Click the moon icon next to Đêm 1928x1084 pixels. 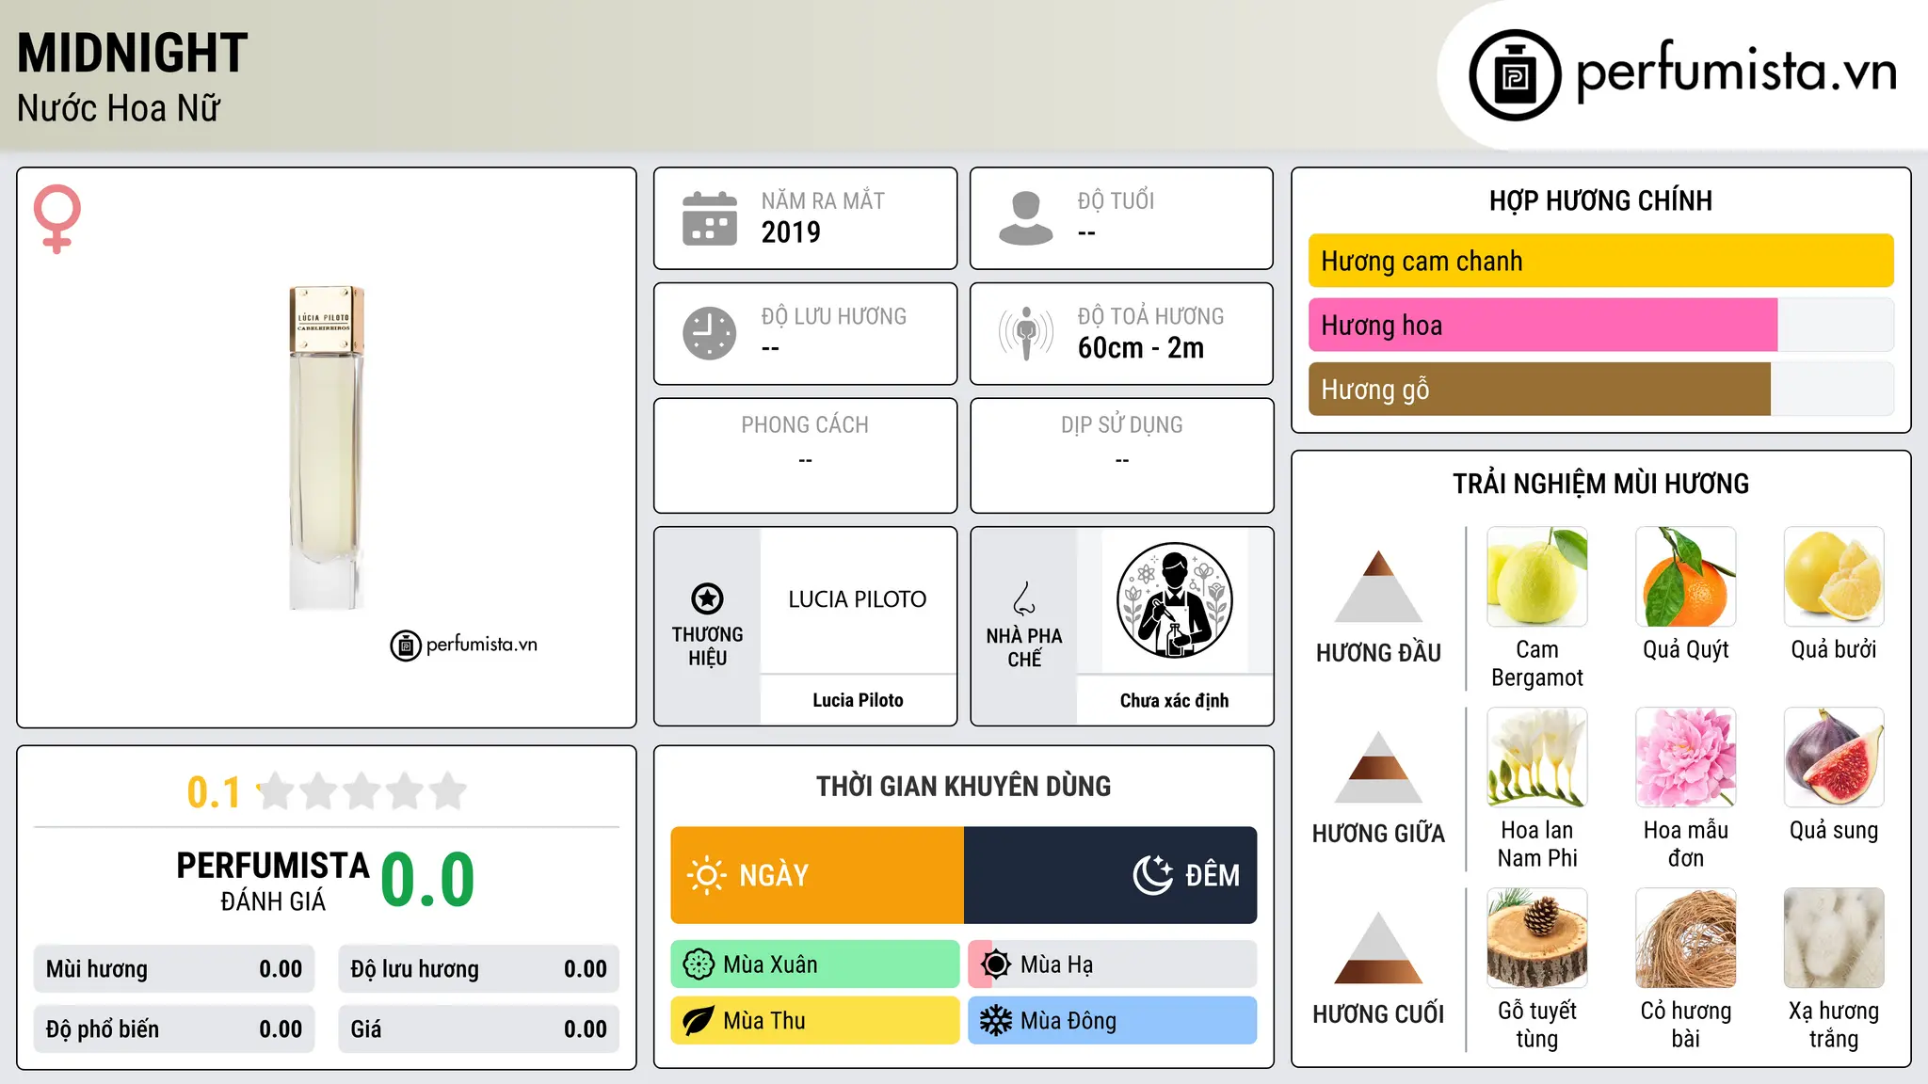[x=1153, y=875]
